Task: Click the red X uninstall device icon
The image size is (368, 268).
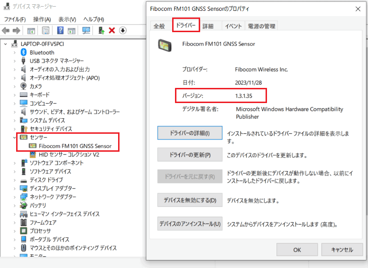Action: (112, 30)
